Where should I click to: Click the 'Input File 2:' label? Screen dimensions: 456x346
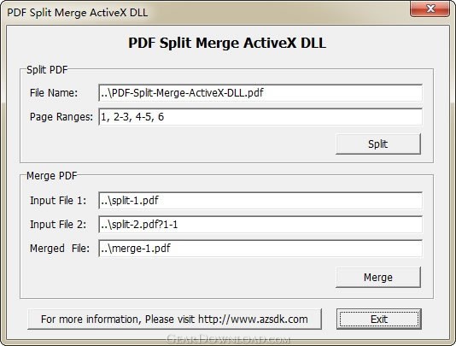click(58, 225)
